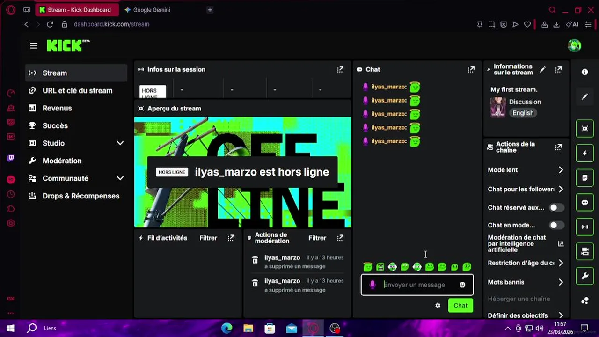
Task: Open Twitch in Opera GX sidebar
Action: click(11, 158)
